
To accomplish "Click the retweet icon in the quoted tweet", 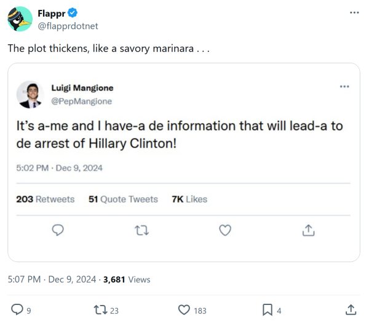I will tap(141, 230).
